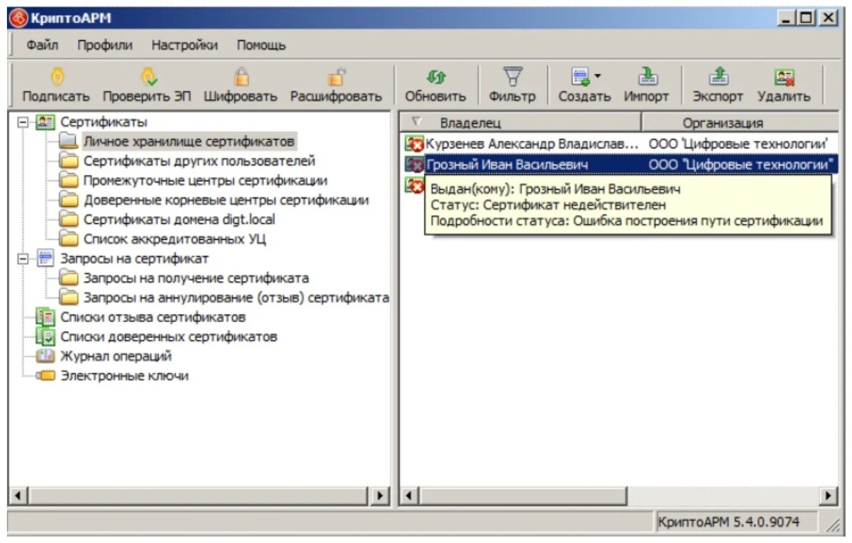Open the Настройки menu
The height and width of the screenshot is (543, 852).
(184, 45)
